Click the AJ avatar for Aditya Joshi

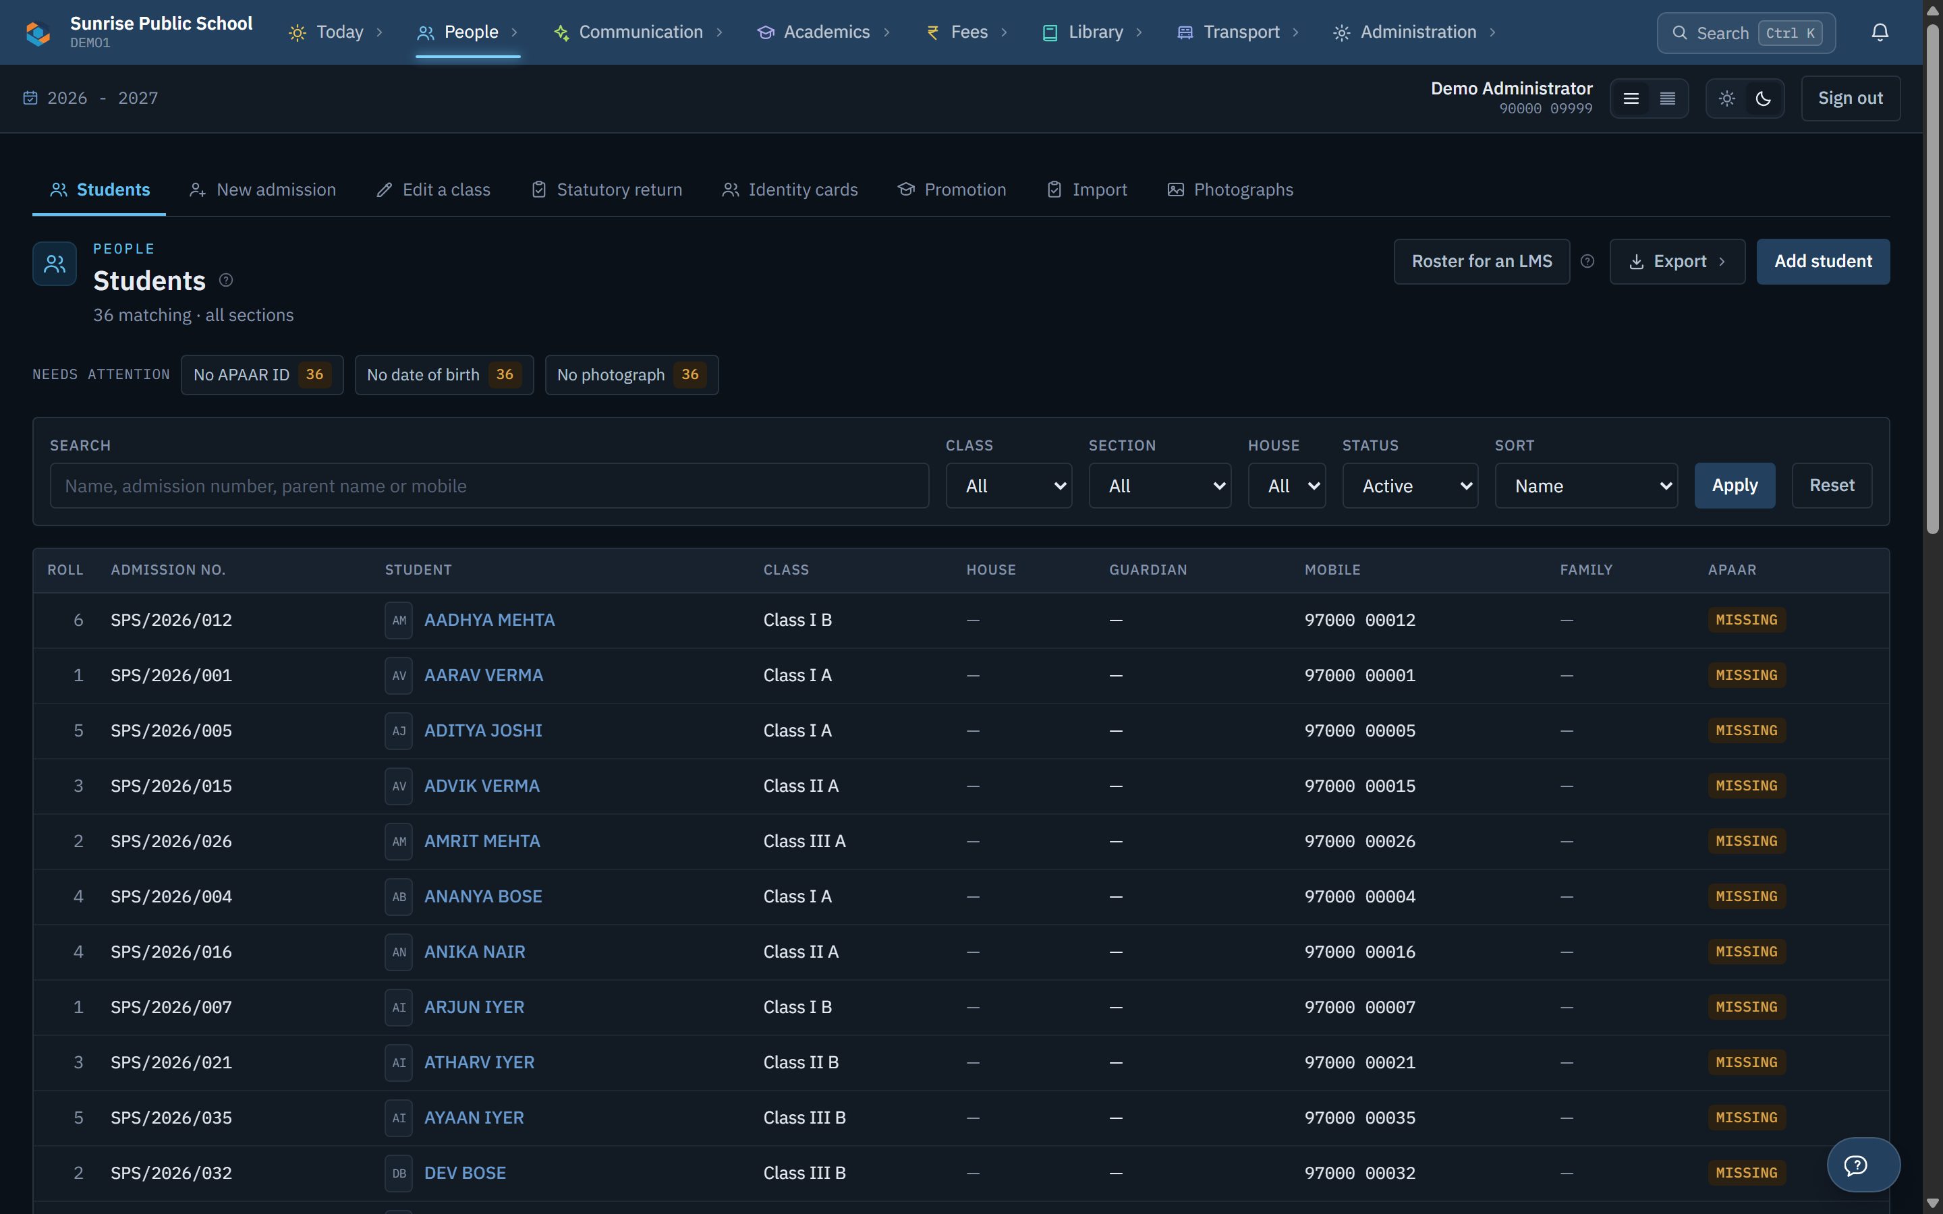(x=399, y=732)
